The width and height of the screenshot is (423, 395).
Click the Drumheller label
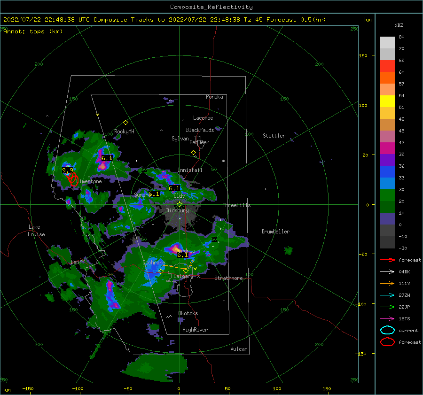275,232
